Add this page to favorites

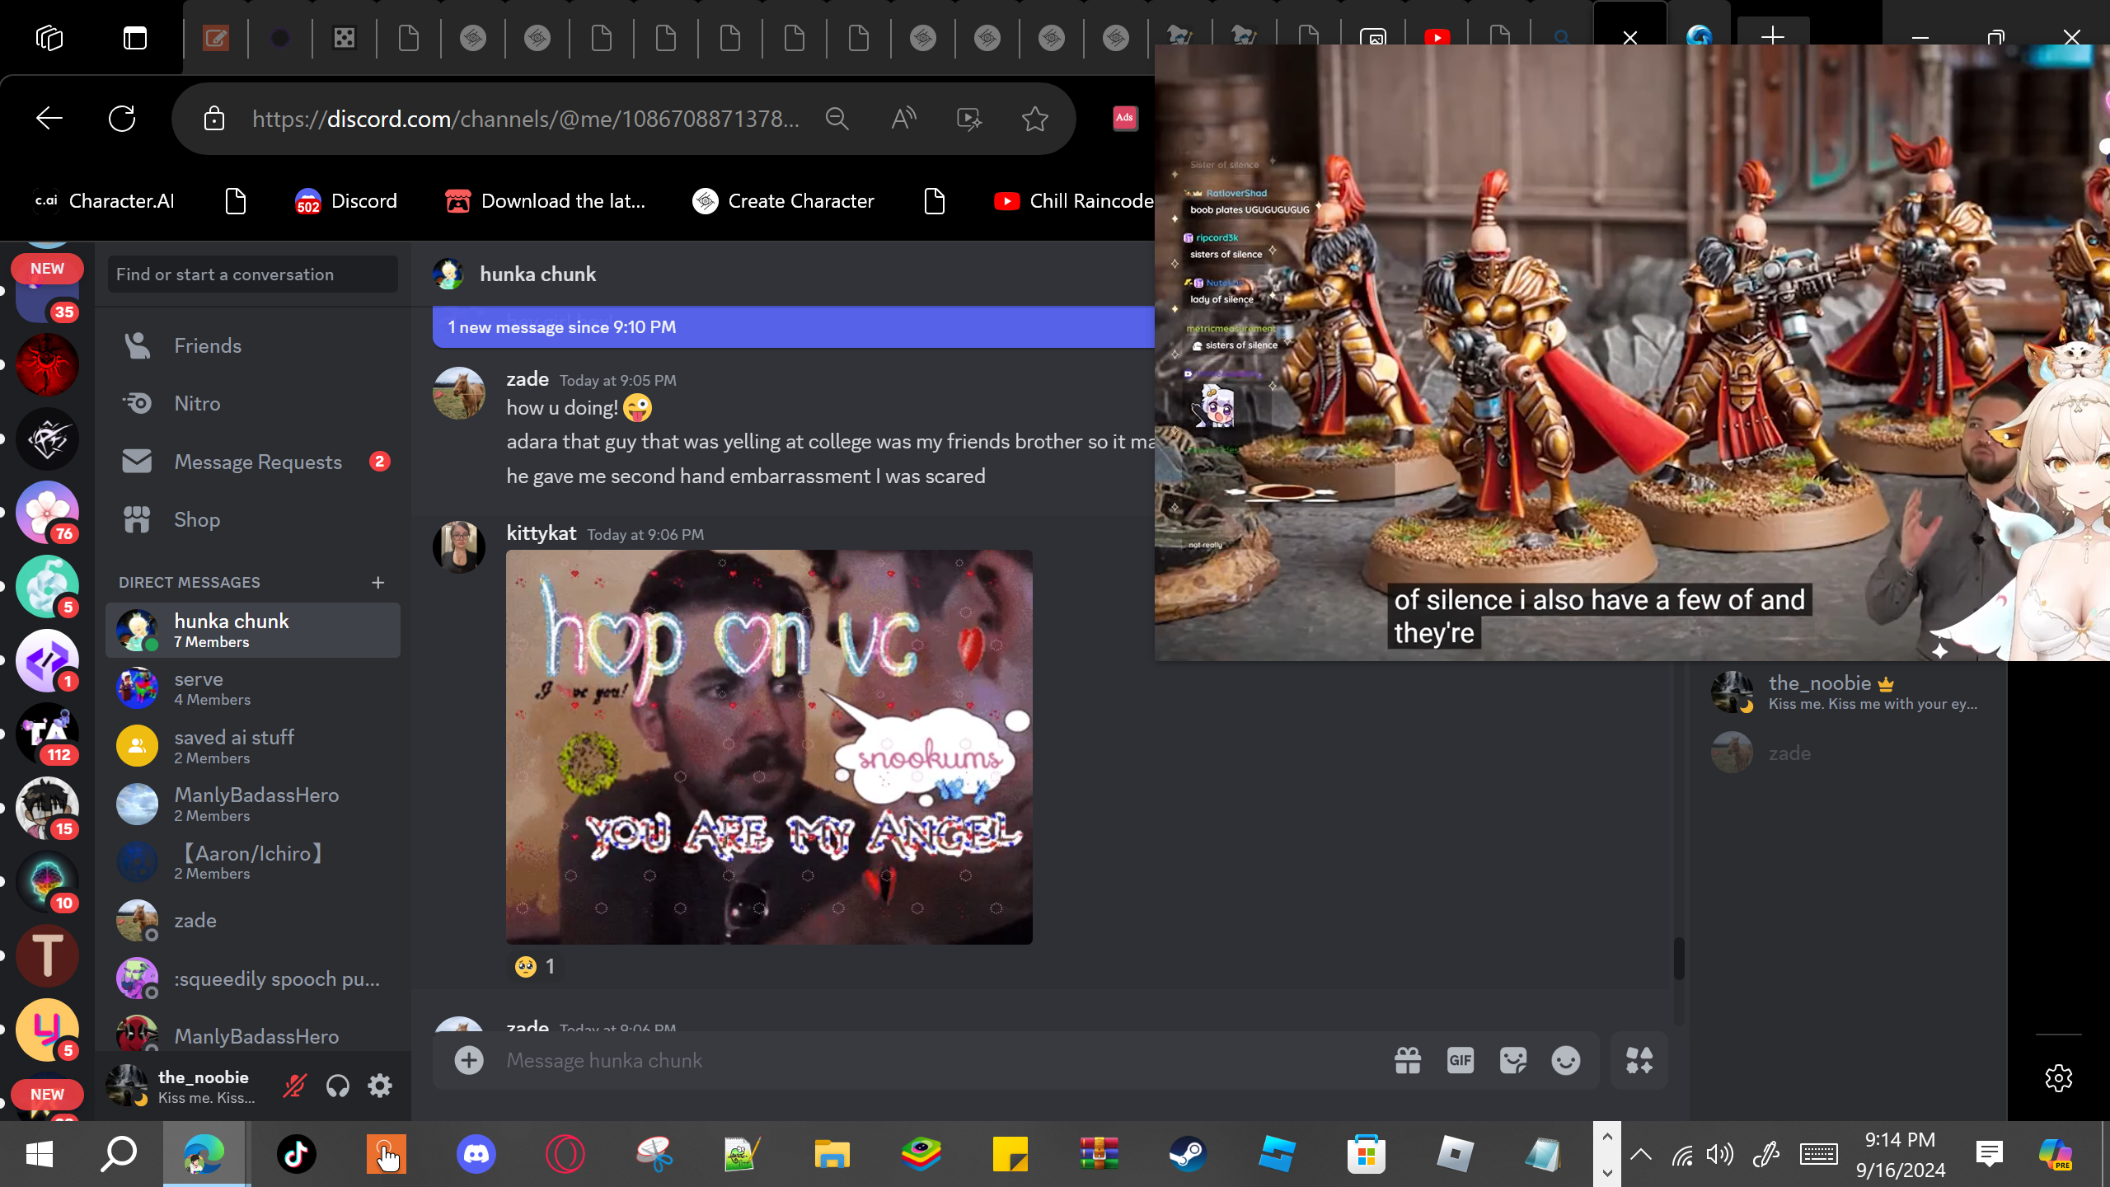coord(1035,119)
